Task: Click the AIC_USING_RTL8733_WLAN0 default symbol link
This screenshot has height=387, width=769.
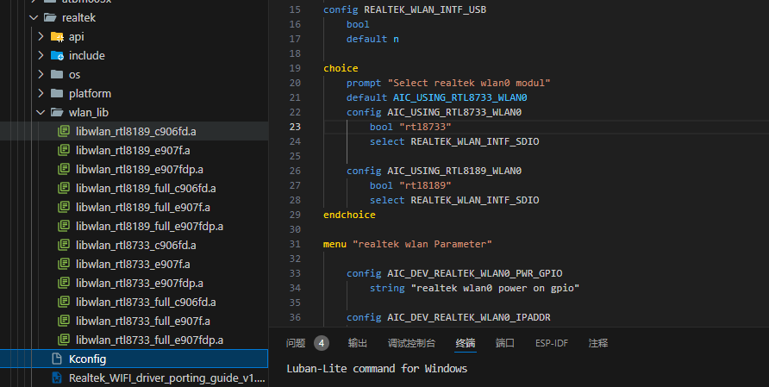Action: point(460,97)
